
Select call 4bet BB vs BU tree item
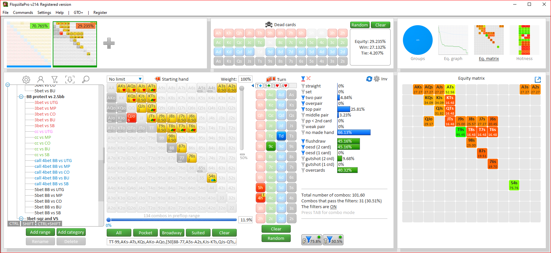(52, 178)
